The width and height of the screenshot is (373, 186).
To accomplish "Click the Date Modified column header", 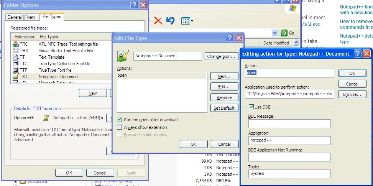I will 276,43.
